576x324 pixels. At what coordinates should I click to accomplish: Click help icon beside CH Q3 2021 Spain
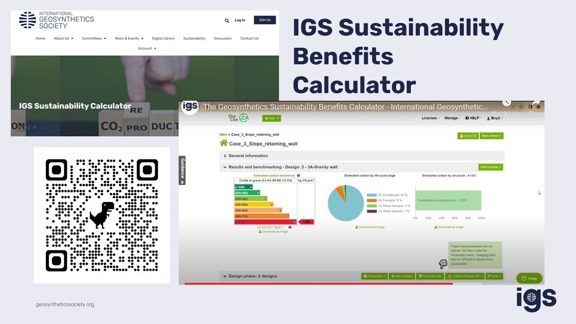(290, 227)
